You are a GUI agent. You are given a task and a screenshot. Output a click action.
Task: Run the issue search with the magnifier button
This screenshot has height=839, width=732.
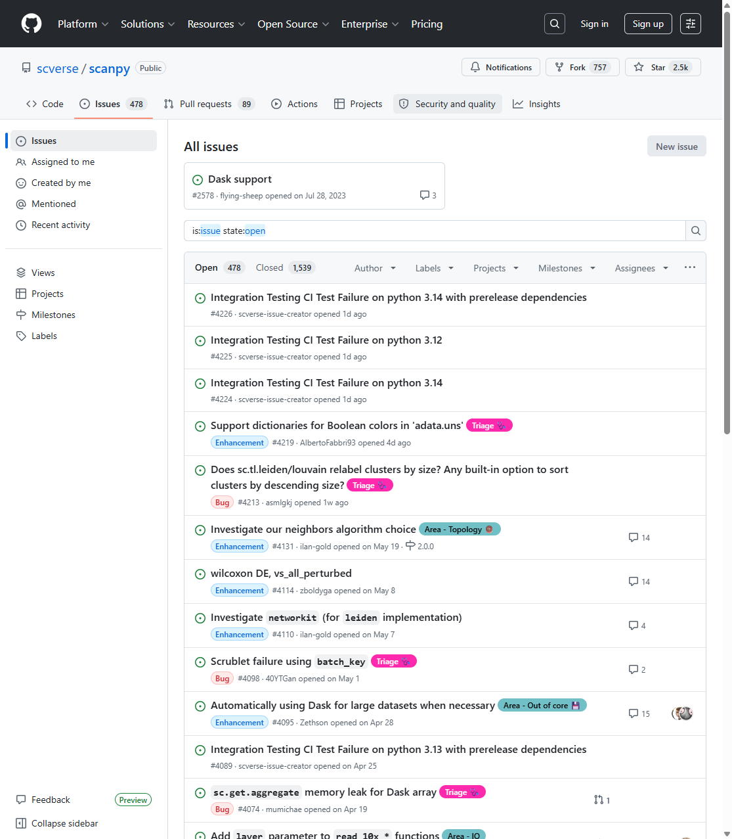tap(696, 231)
